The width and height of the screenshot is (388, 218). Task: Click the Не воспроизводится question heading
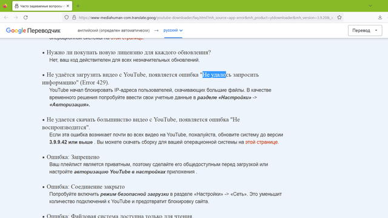tap(141, 124)
